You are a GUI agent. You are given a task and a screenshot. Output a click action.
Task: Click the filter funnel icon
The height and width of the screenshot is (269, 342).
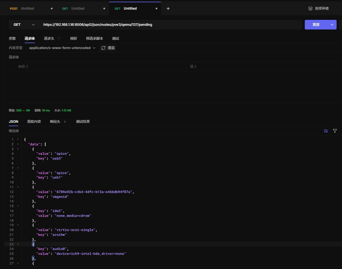point(335,131)
